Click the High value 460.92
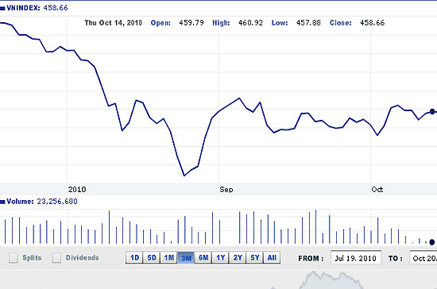 (x=250, y=23)
